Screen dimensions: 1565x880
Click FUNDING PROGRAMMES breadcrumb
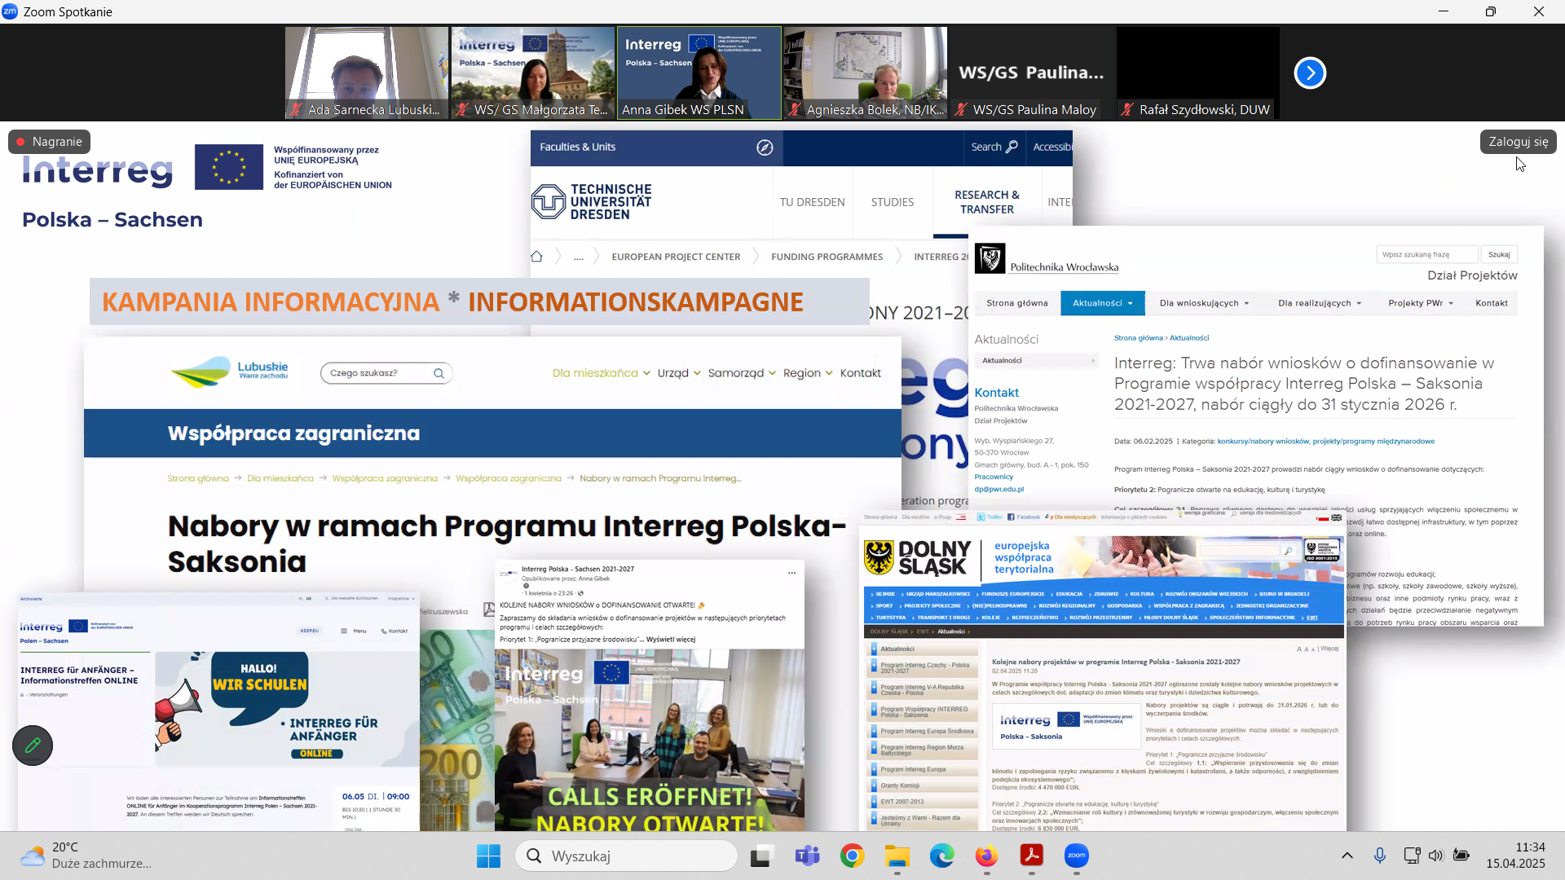[x=827, y=257]
